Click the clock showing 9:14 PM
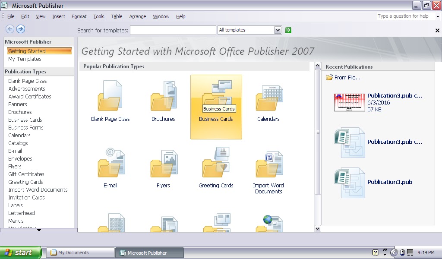The image size is (442, 259). (426, 253)
